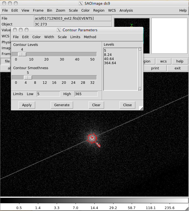
Task: Click the Clear contour button
Action: (x=96, y=105)
